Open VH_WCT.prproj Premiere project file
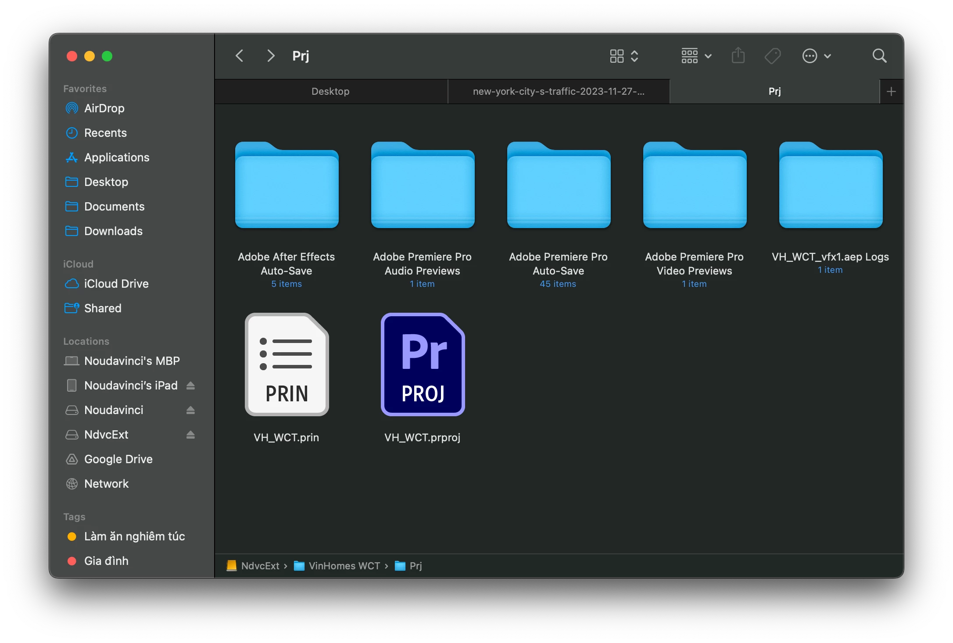 pos(423,365)
